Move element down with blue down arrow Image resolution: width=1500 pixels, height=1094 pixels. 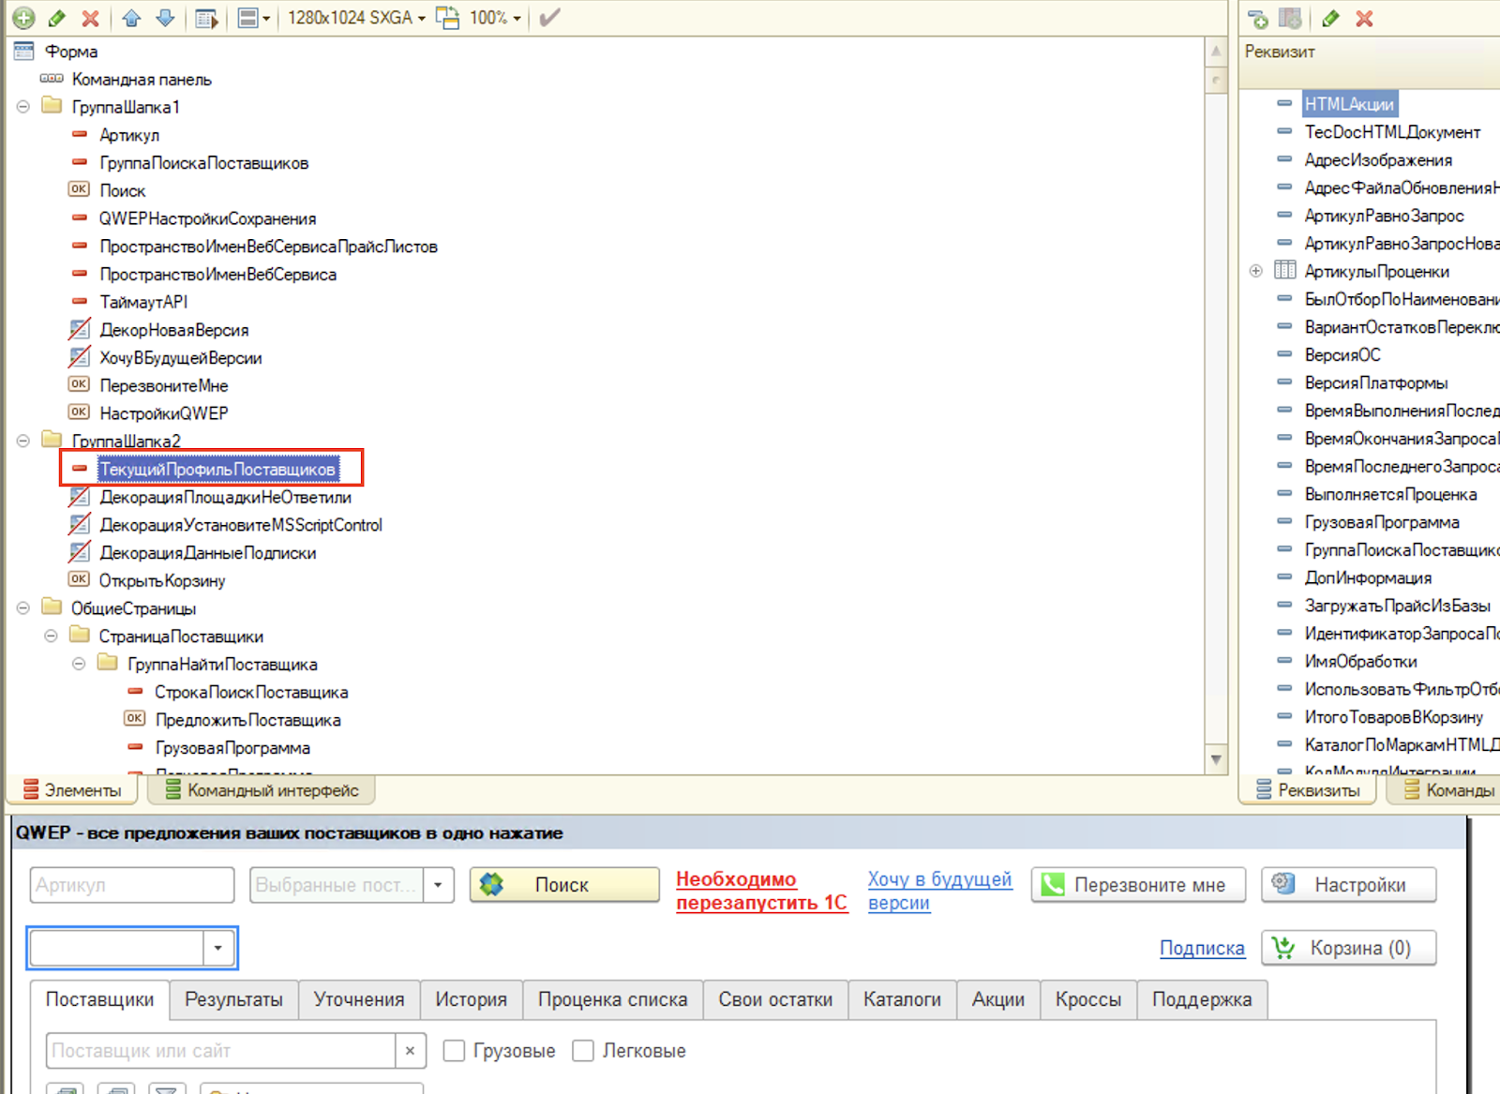(x=165, y=18)
